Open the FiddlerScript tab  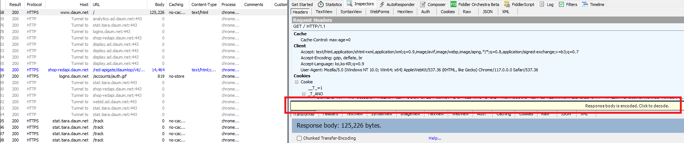519,5
